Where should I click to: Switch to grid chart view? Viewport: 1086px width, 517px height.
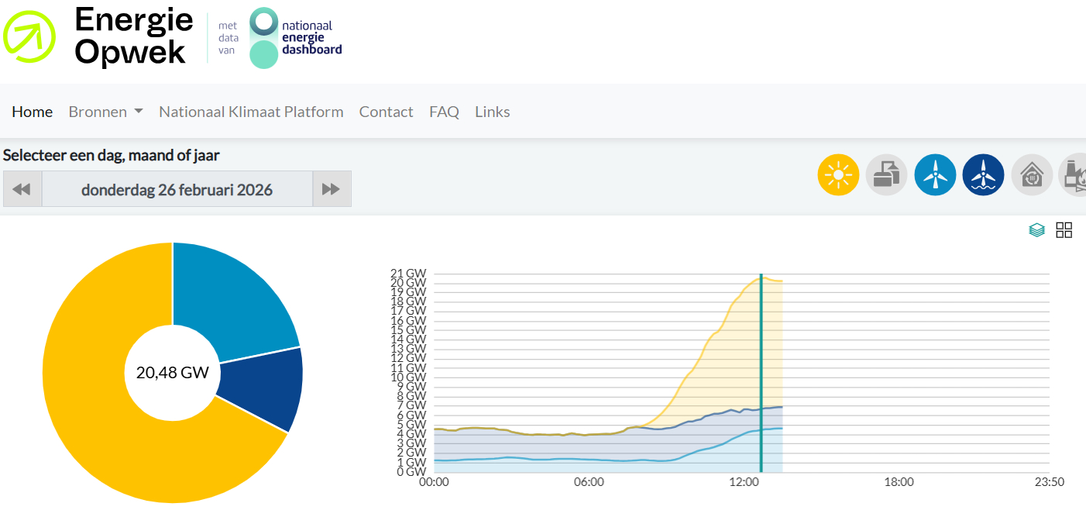[1064, 230]
